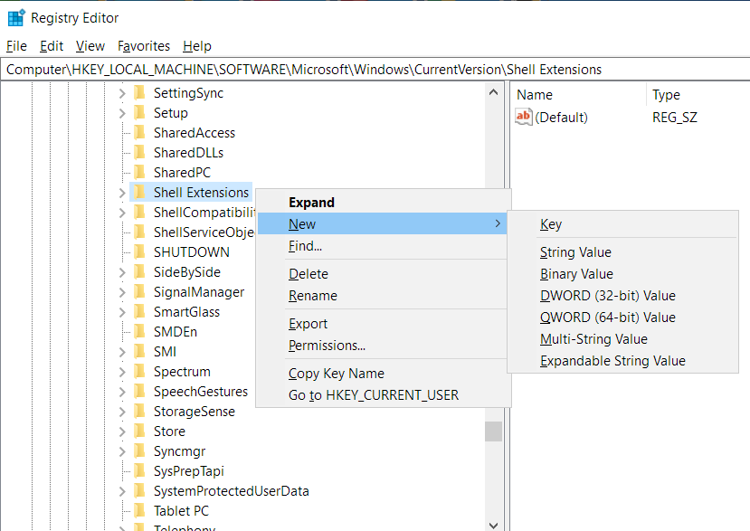Click the SettingSync key folder icon
Image resolution: width=750 pixels, height=531 pixels.
point(138,92)
